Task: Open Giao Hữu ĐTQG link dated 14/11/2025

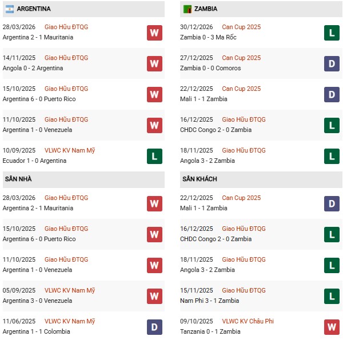Action: coord(66,58)
